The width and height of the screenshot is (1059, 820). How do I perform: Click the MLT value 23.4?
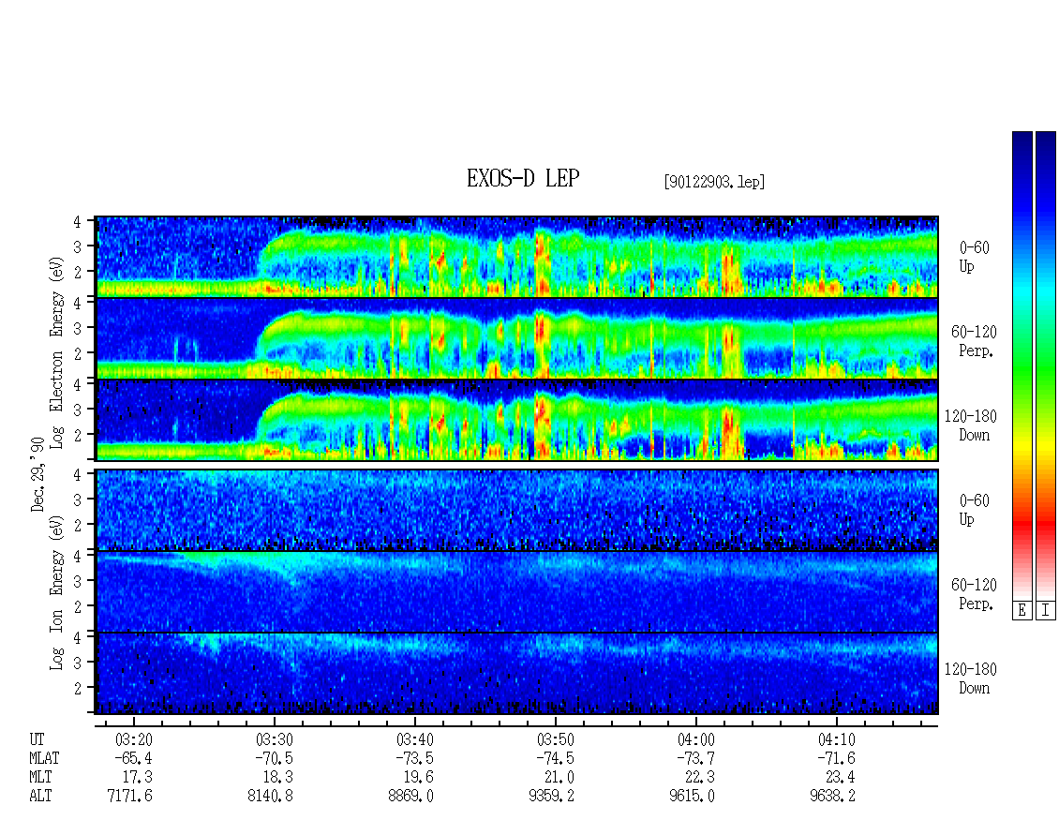point(840,778)
